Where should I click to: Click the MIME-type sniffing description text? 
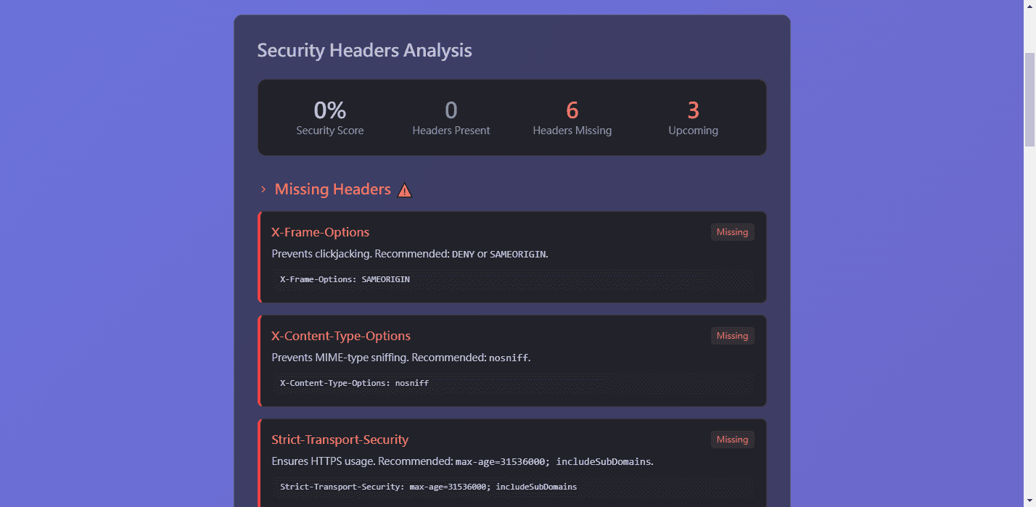click(400, 358)
